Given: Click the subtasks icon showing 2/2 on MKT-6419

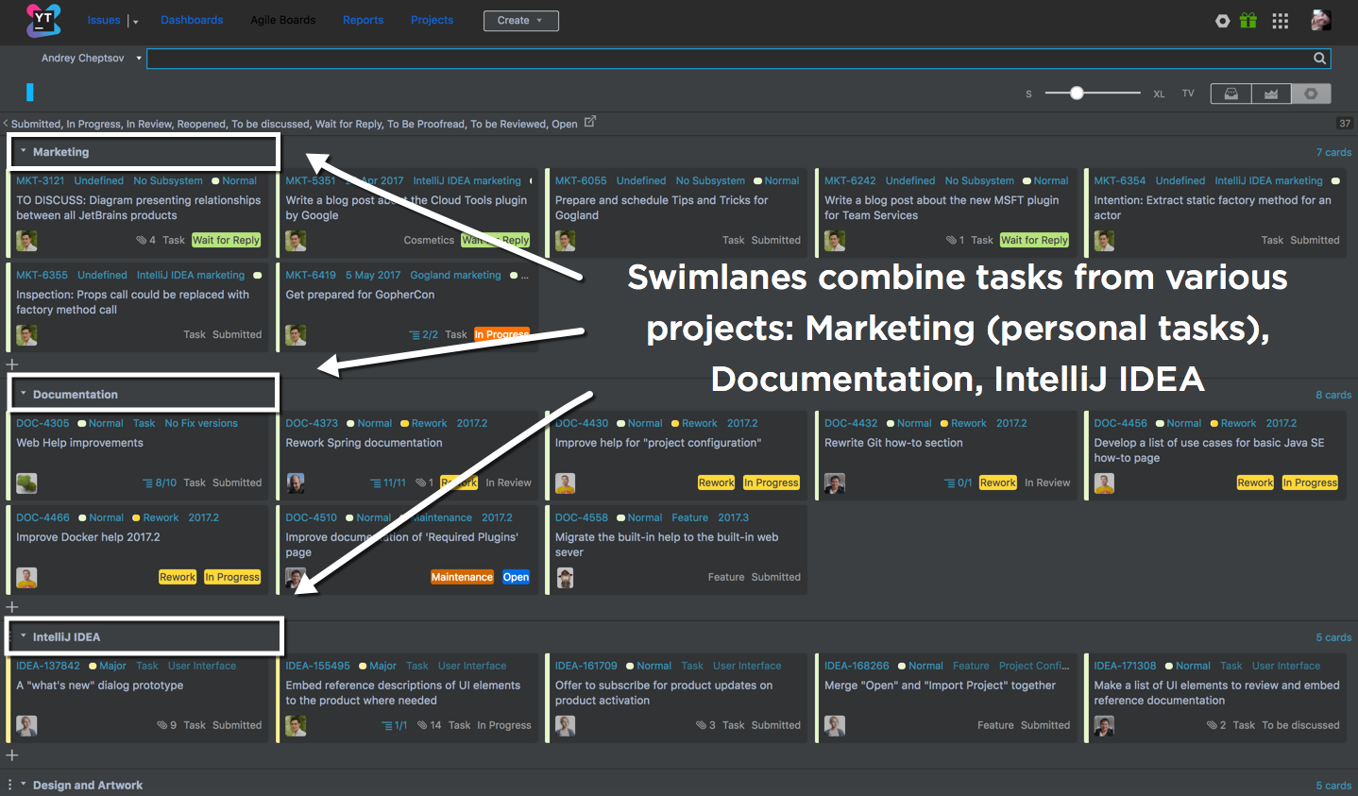Looking at the screenshot, I should click(x=415, y=335).
